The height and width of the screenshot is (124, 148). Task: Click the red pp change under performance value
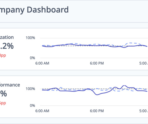coord(3,103)
